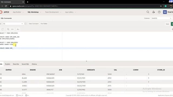Switch to the Explain tab
This screenshot has height=97, width=173.
pyautogui.click(x=8, y=64)
